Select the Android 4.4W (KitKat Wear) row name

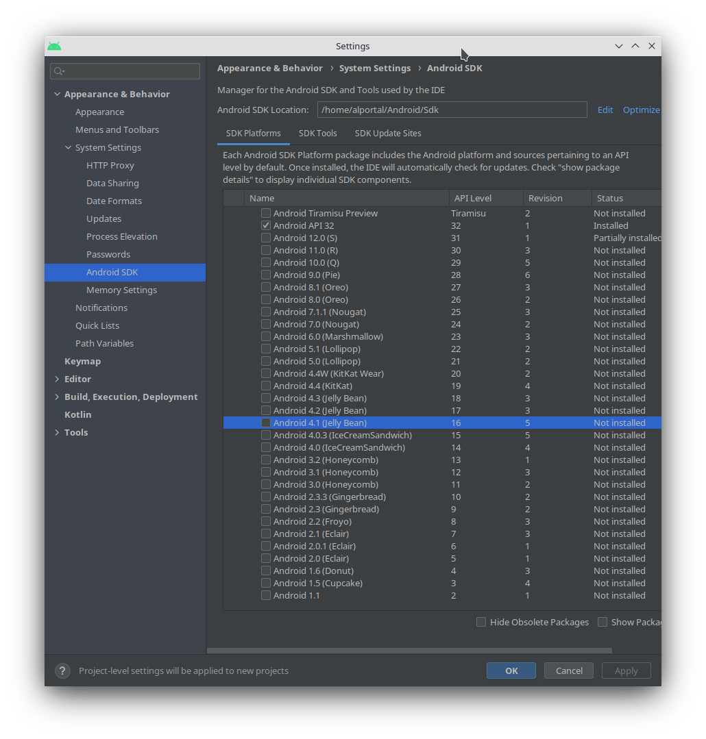329,374
